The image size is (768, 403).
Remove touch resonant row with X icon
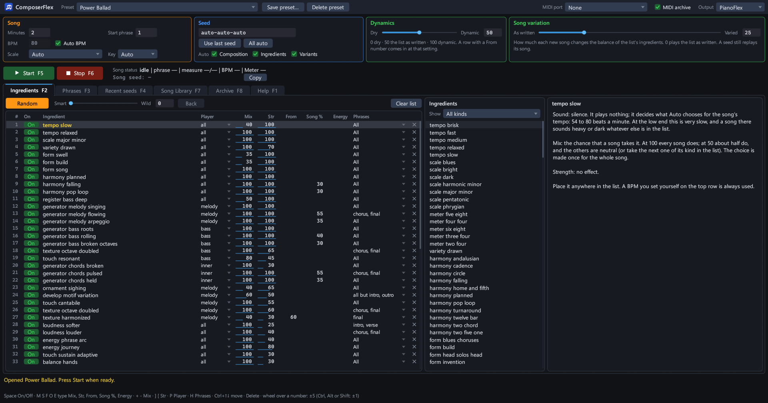(414, 258)
